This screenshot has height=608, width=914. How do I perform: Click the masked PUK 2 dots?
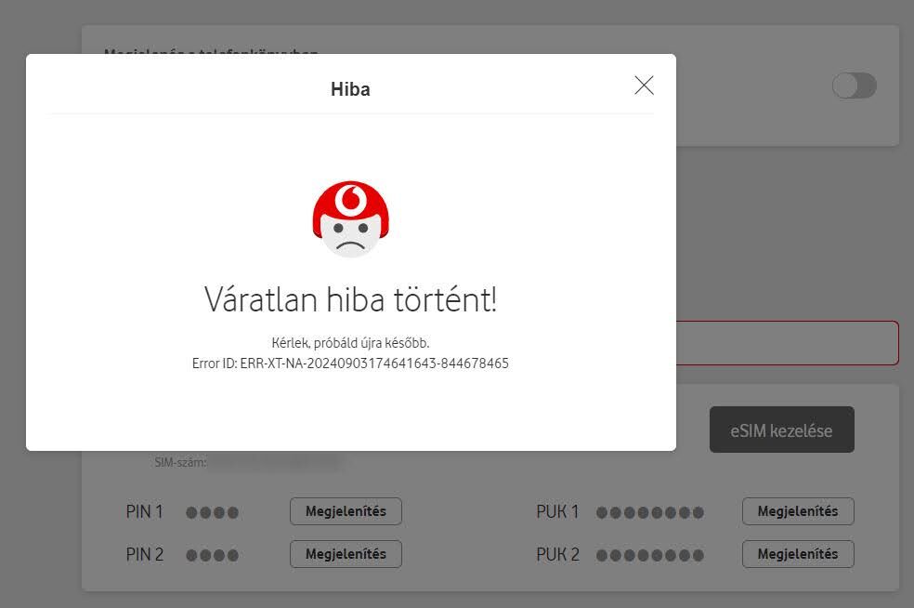pos(650,556)
